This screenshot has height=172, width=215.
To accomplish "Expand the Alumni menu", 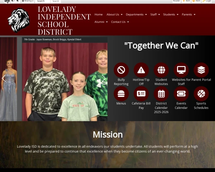I will point(101,22).
